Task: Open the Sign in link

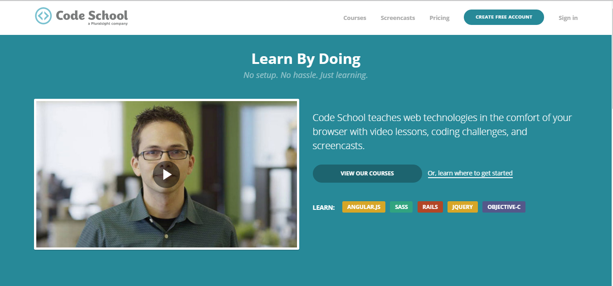Action: click(568, 18)
